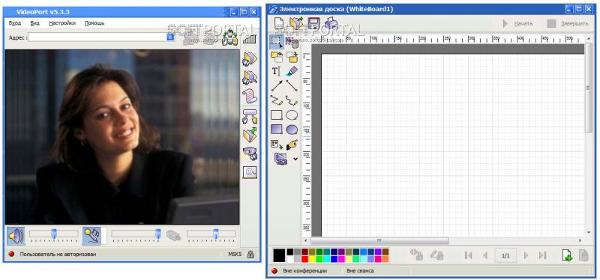The image size is (600, 280).
Task: Toggle the microphone button in VideoPort
Action: click(x=91, y=236)
